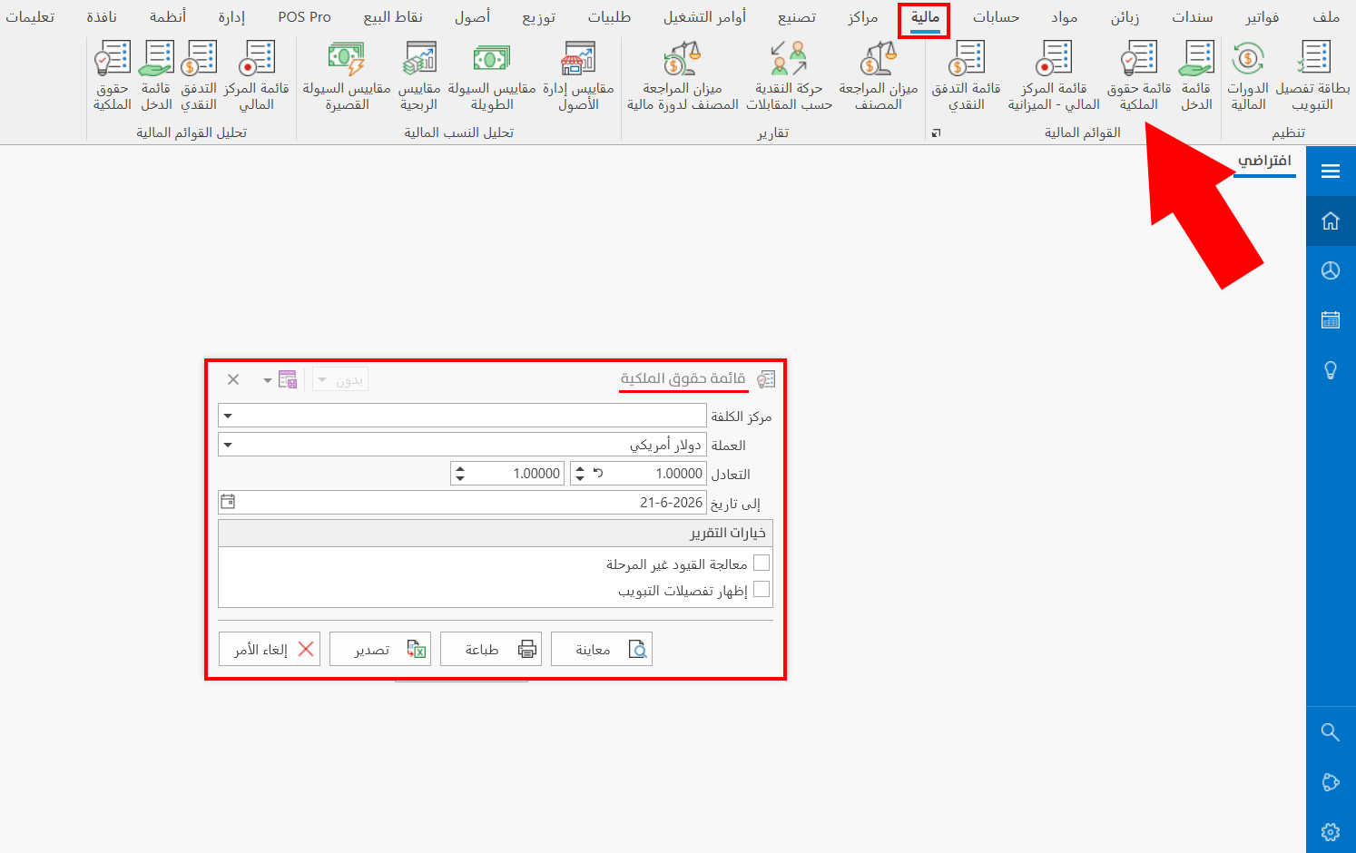Image resolution: width=1356 pixels, height=853 pixels.
Task: Select the افتراضي workspace tab
Action: coord(1264,161)
